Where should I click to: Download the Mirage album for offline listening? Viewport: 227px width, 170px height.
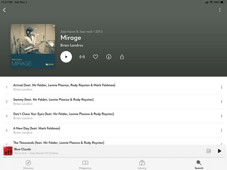109,57
